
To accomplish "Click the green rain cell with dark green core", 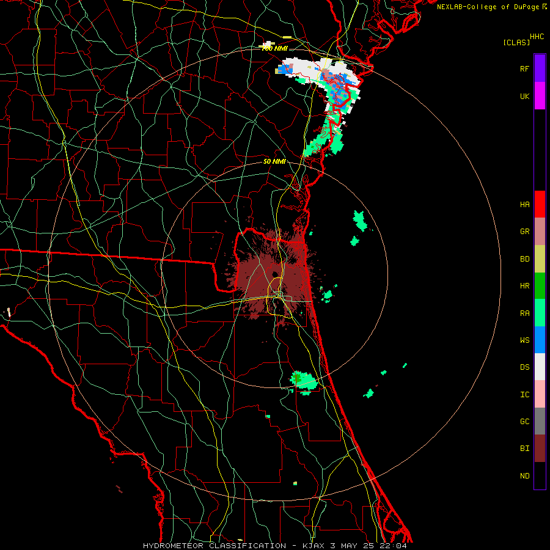I will point(303,381).
